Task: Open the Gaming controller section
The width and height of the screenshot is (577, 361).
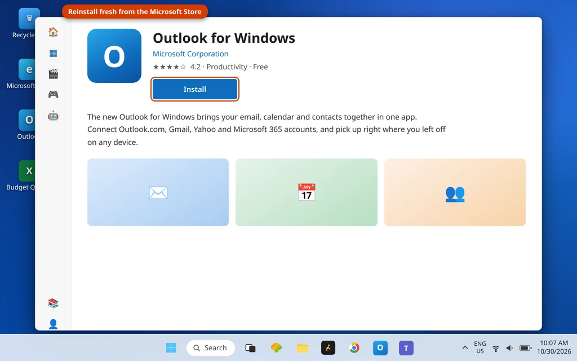Action: pyautogui.click(x=53, y=95)
